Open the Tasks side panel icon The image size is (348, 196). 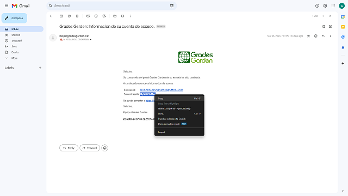point(343,37)
